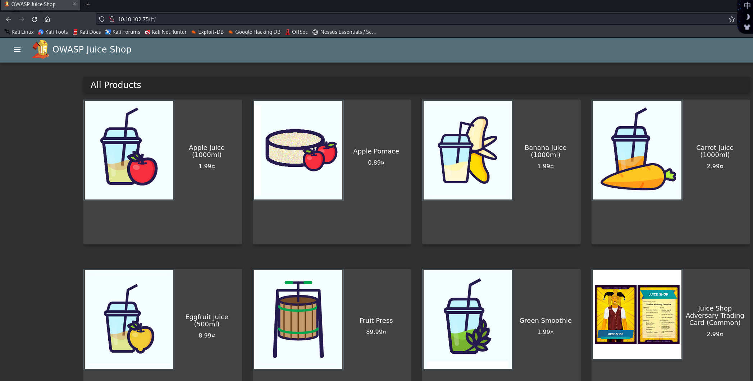Open the Adversary Trading Card image
Viewport: 753px width, 381px height.
(x=637, y=315)
